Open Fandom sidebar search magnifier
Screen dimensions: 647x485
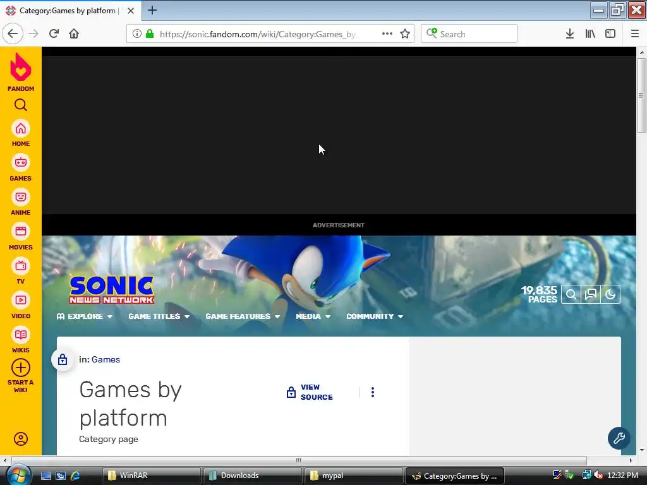click(x=21, y=105)
